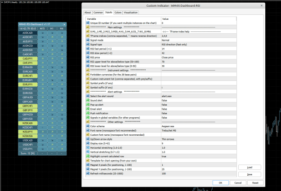Click the Reset button
Screen dimensions: 281x191
tap(255, 183)
